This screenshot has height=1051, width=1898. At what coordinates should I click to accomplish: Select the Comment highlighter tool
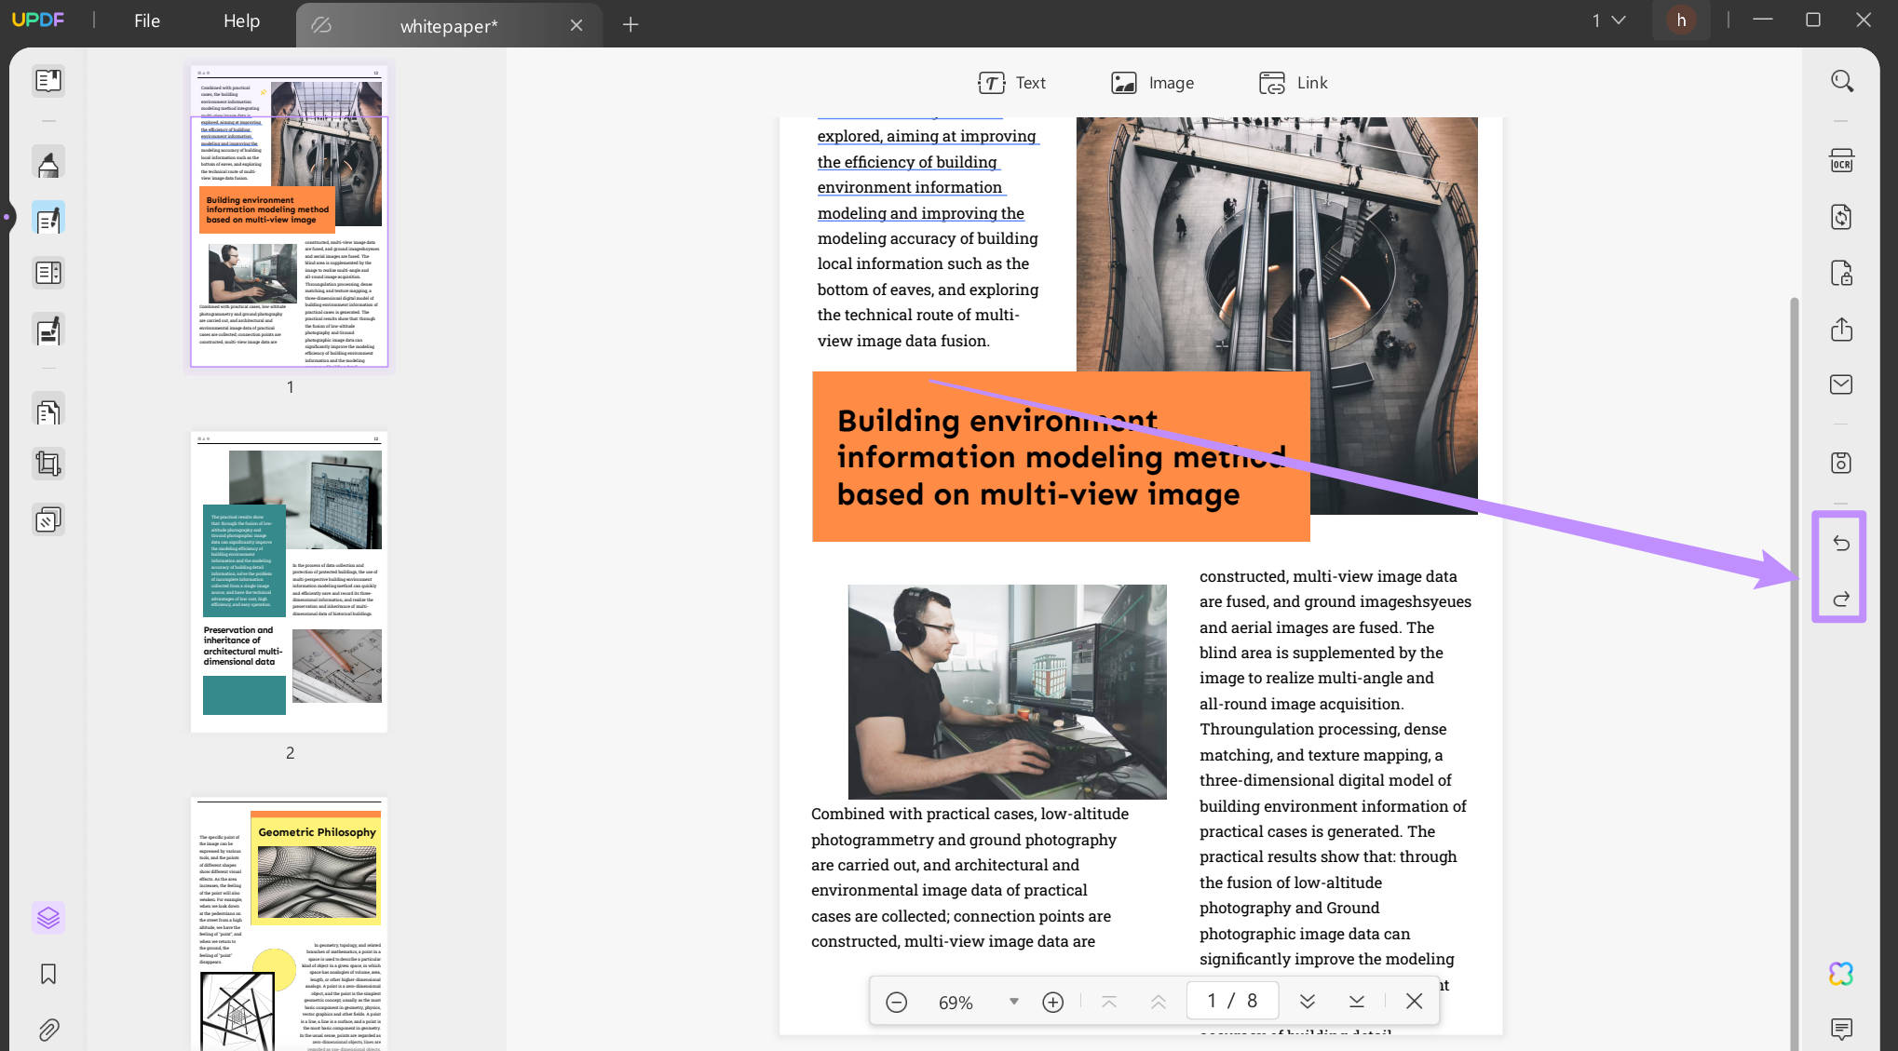[x=48, y=164]
